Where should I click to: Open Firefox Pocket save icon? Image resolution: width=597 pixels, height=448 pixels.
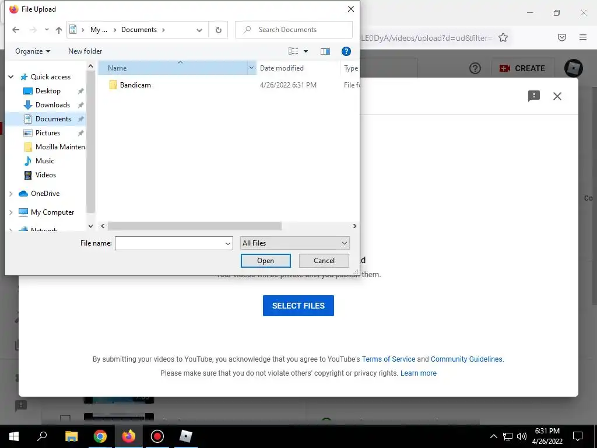pyautogui.click(x=561, y=37)
